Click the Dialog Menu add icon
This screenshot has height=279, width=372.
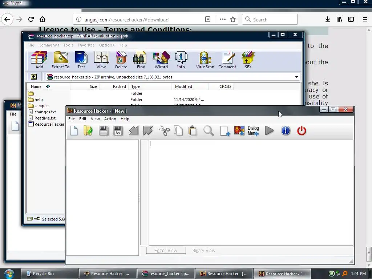click(x=253, y=131)
